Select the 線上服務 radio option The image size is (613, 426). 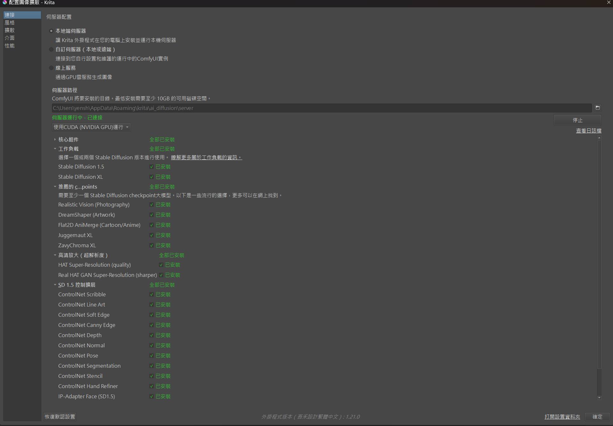(51, 68)
